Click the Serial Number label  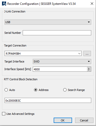(13, 33)
